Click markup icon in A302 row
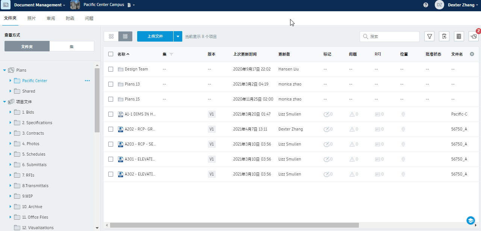The height and width of the screenshot is (231, 481). point(326,174)
